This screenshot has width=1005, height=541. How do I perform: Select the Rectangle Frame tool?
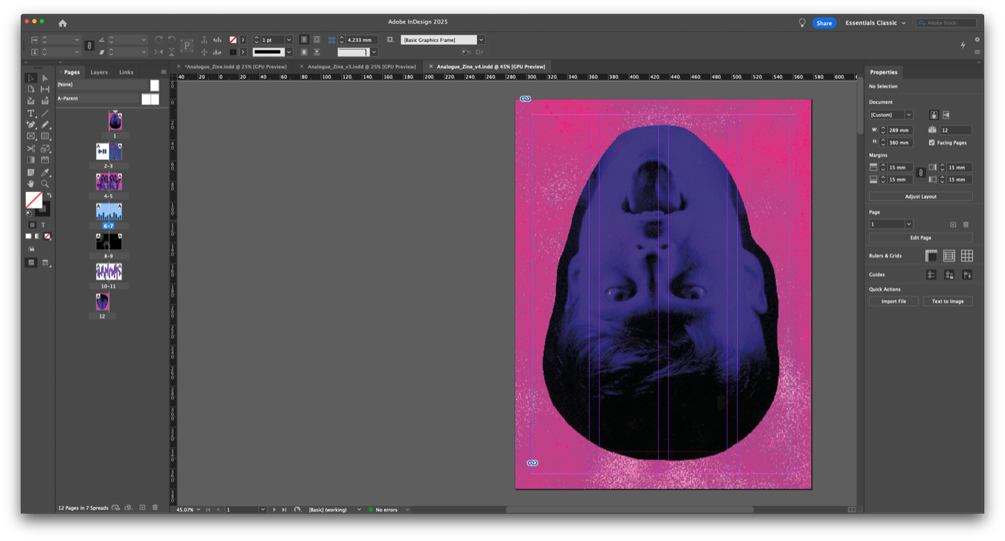click(x=31, y=137)
